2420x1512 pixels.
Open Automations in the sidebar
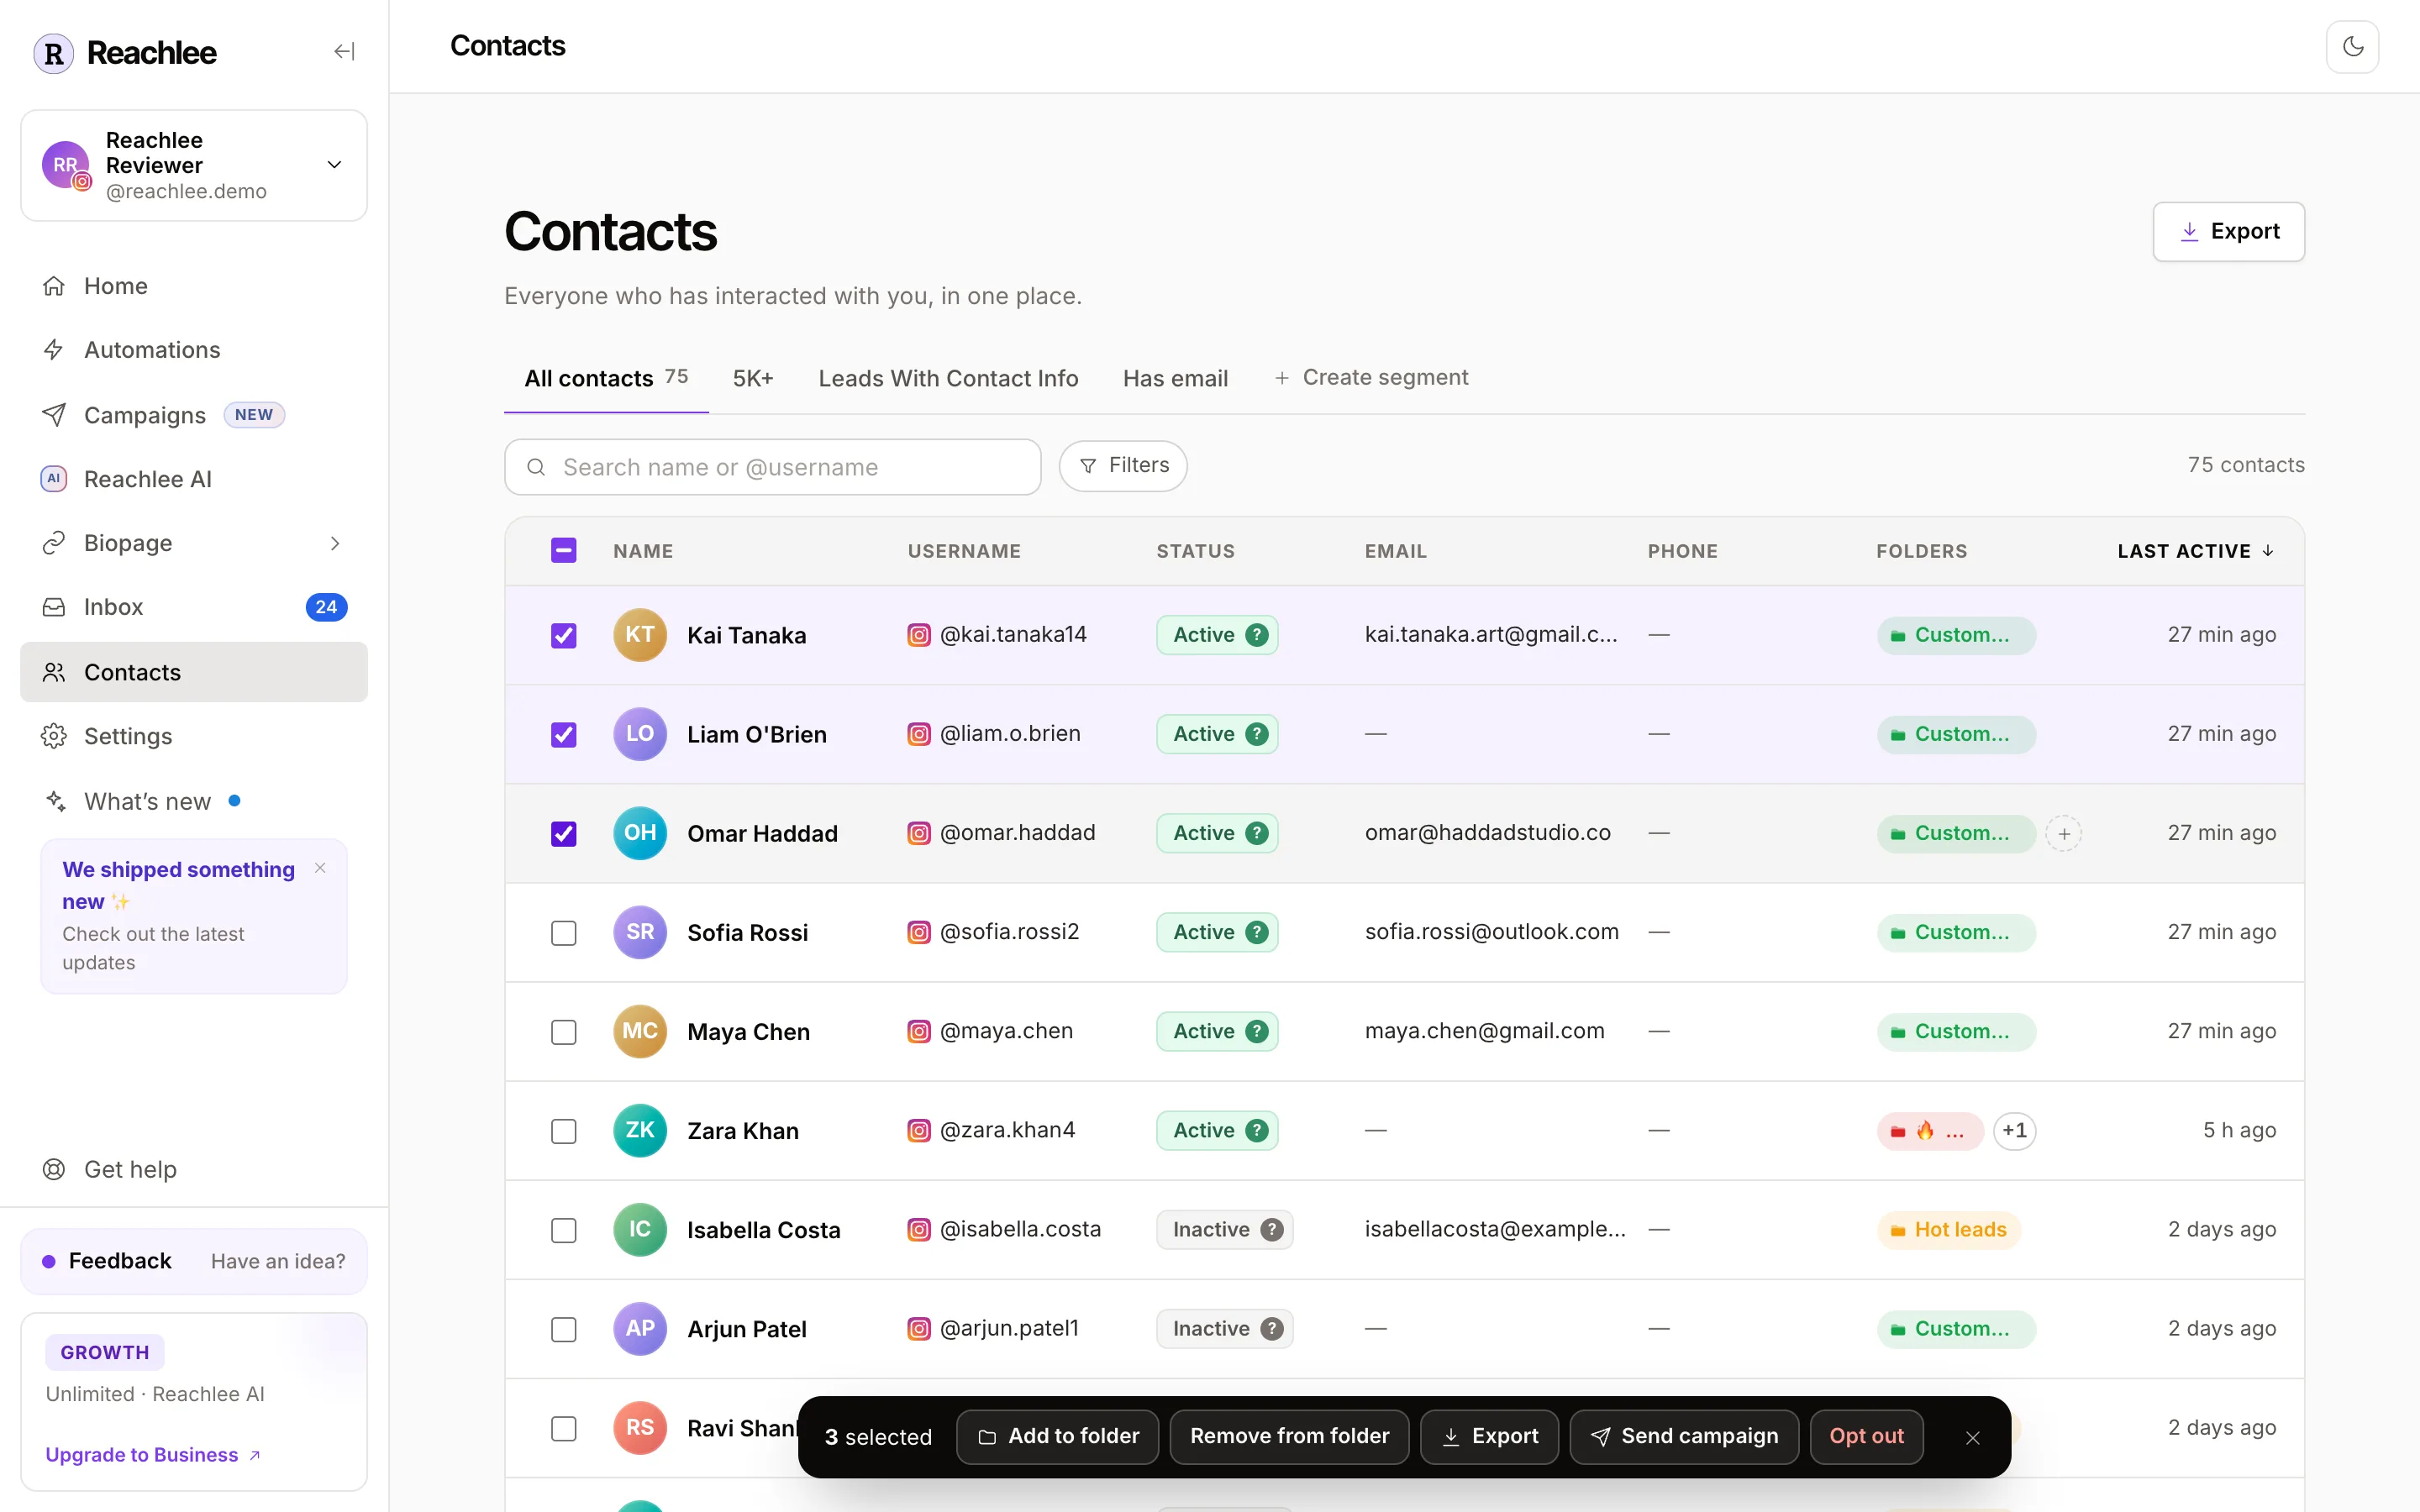194,350
